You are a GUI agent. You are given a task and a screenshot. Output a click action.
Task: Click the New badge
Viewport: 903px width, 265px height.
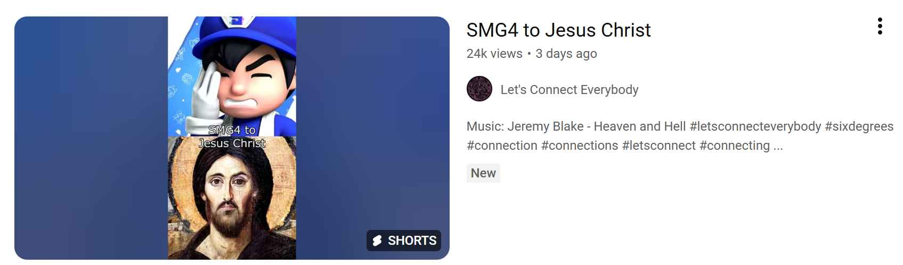pyautogui.click(x=483, y=173)
